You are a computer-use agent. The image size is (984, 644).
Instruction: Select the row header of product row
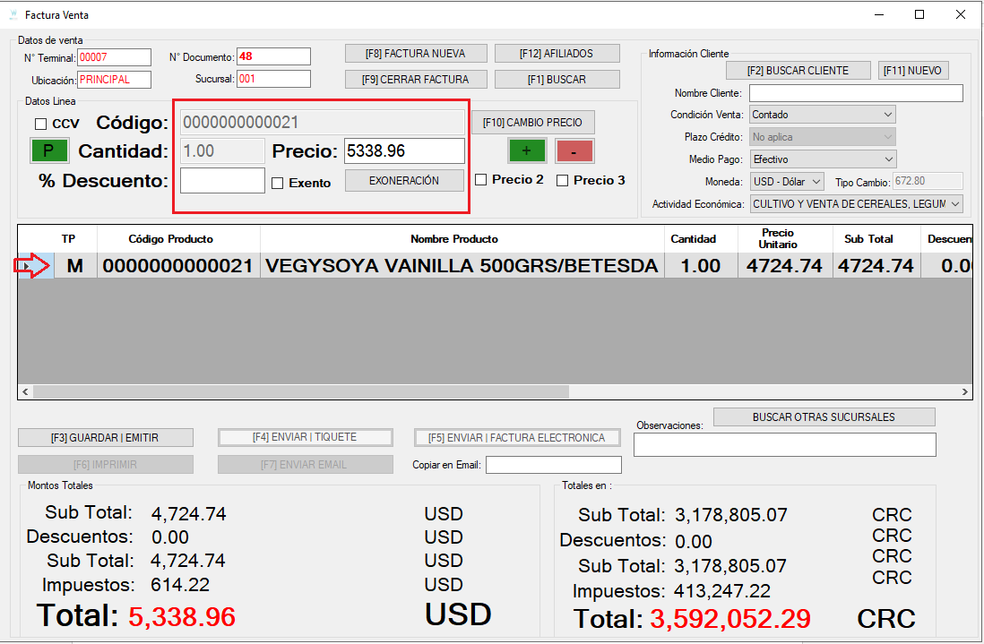(x=36, y=266)
